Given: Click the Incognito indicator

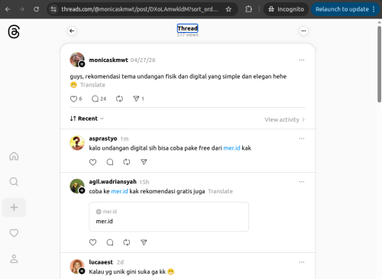Looking at the screenshot, I should [286, 9].
